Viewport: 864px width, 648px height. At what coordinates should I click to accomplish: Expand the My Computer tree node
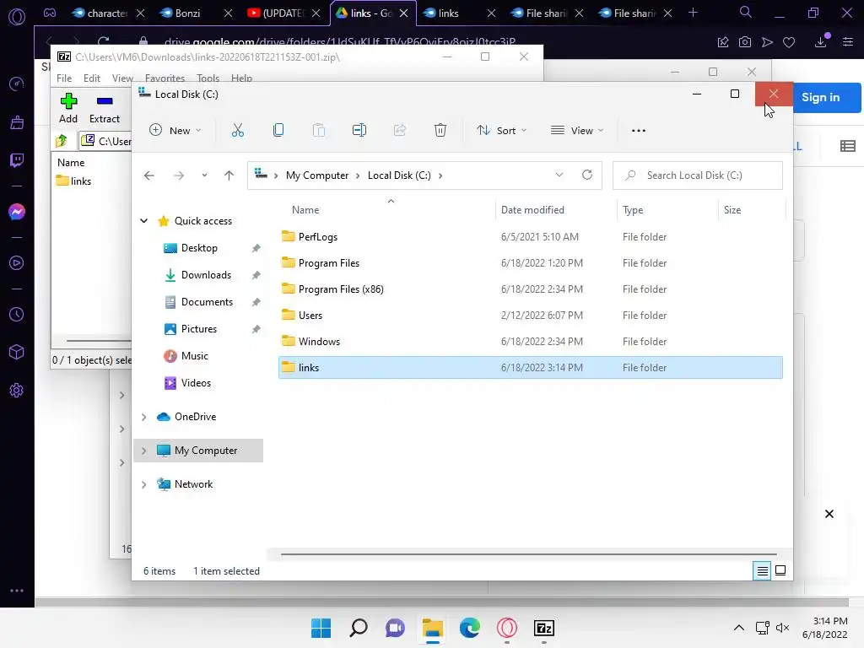143,451
